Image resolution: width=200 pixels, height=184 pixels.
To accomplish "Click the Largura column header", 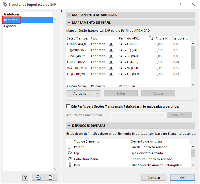I will 181,38.
